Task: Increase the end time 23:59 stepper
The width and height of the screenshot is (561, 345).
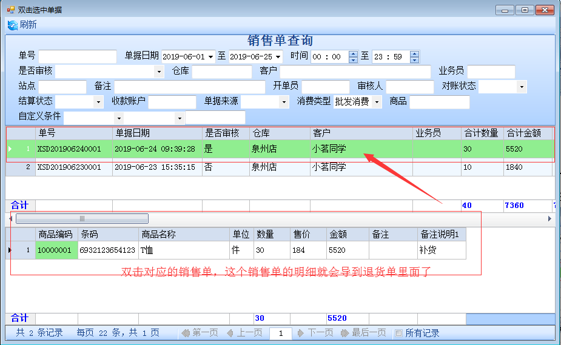Action: click(x=414, y=53)
